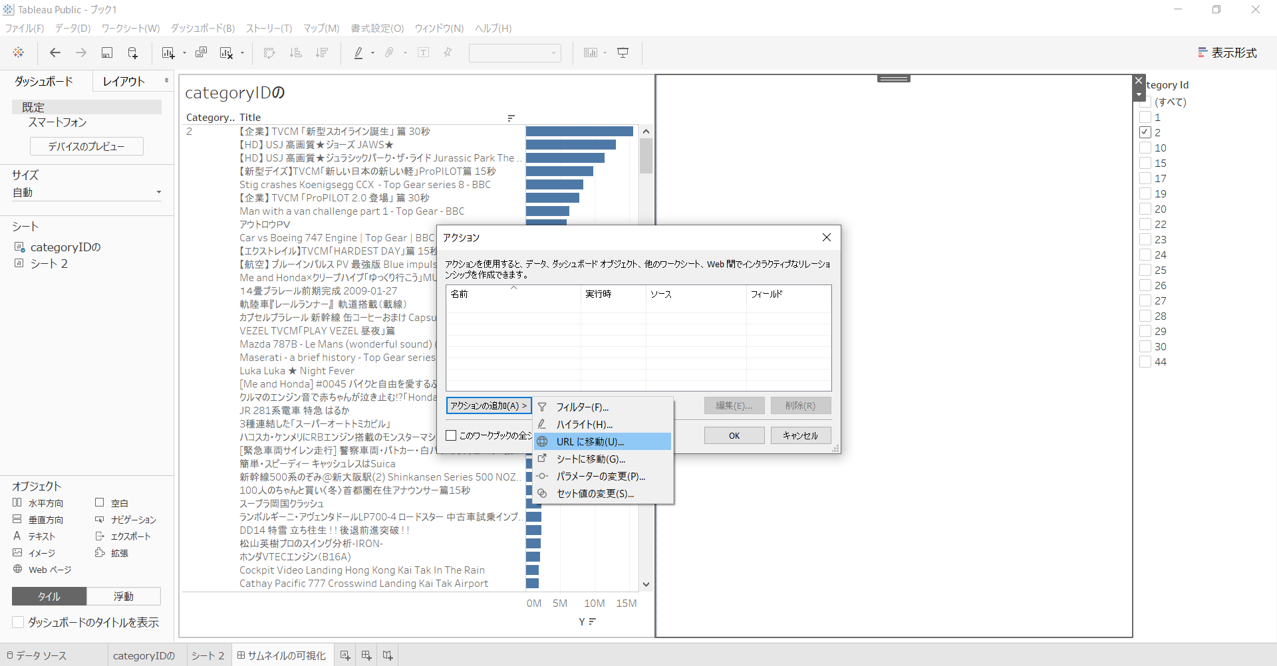The width and height of the screenshot is (1277, 666).
Task: Expand the pane selector arrows beside レイアウト
Action: click(x=166, y=80)
